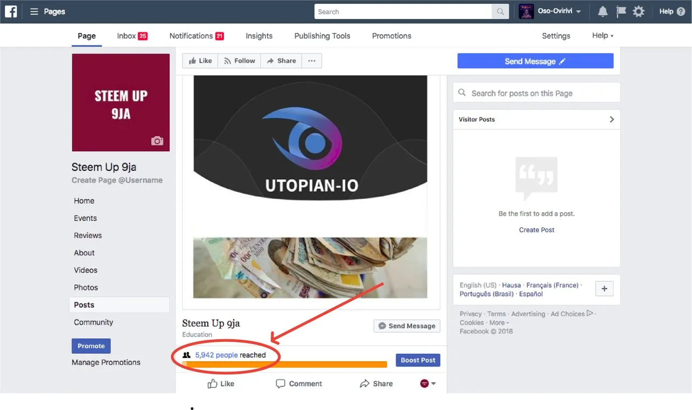Viewport: 692px width, 410px height.
Task: Click the UTOPIAN-IO post image
Action: (x=310, y=138)
